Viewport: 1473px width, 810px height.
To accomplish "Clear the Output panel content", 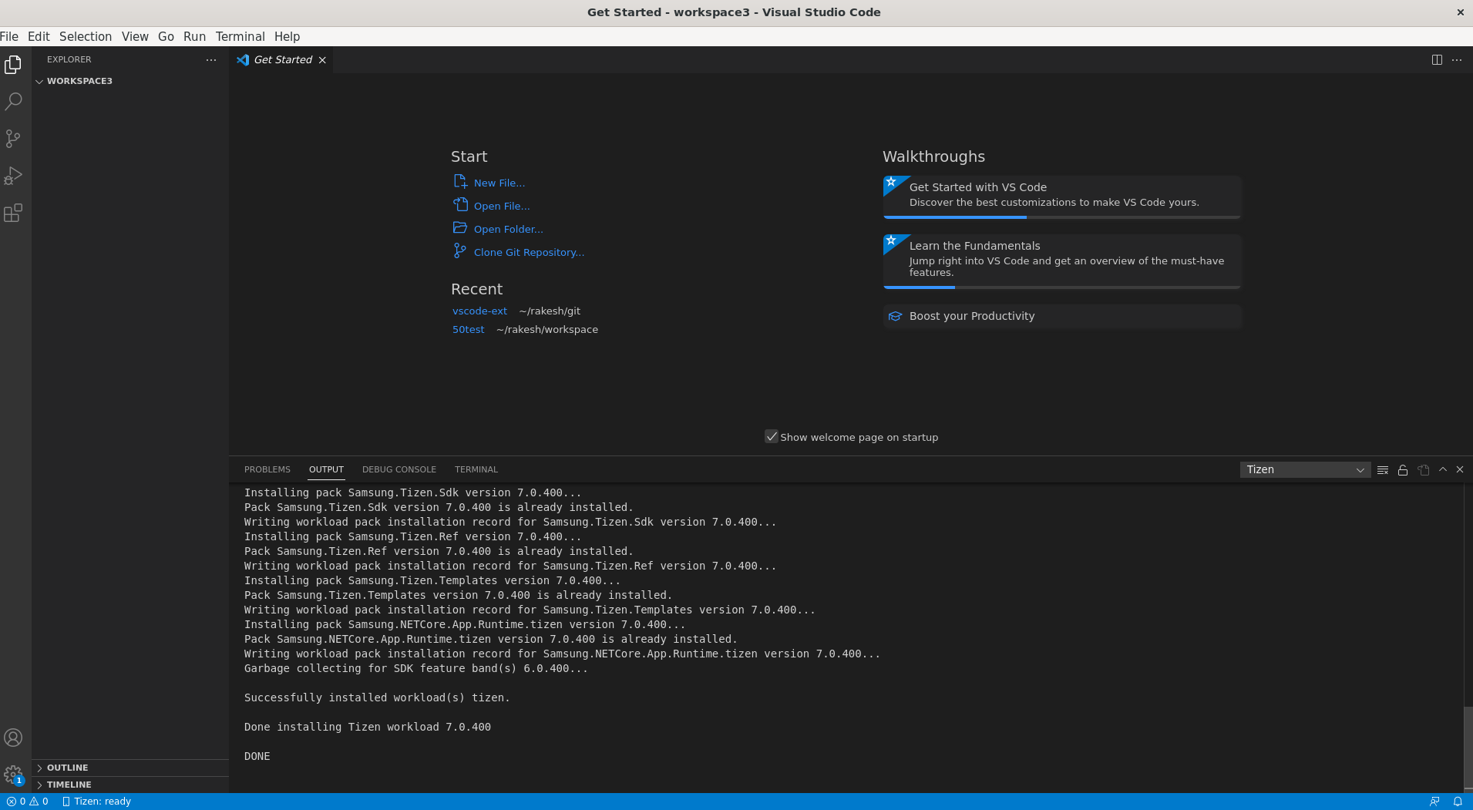I will point(1382,469).
